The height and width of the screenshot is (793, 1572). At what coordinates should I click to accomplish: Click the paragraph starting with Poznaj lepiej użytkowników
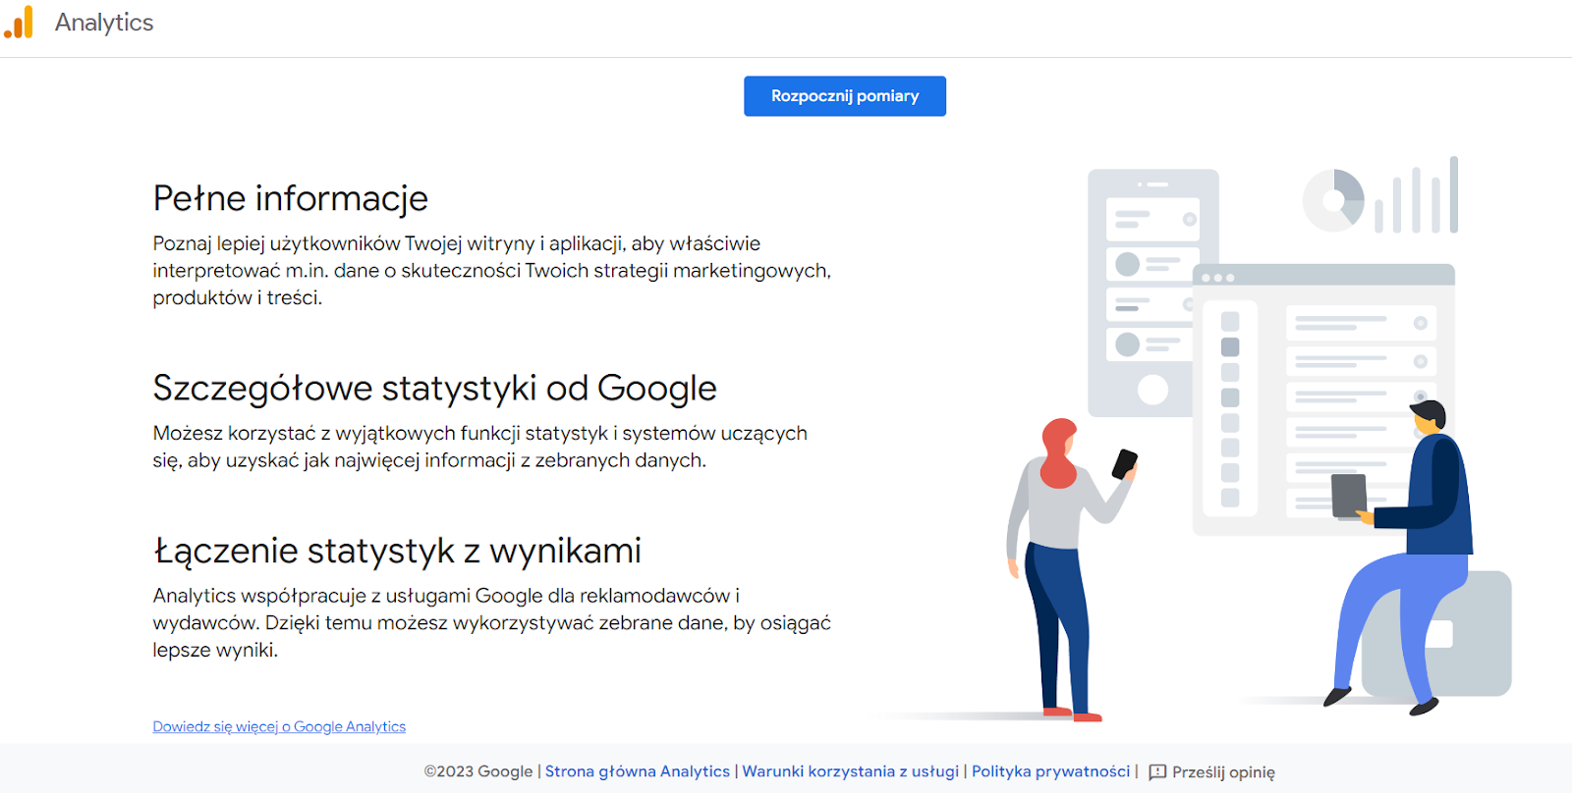click(x=491, y=271)
